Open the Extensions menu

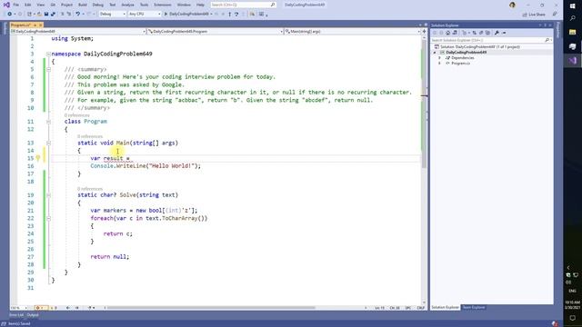(x=163, y=5)
